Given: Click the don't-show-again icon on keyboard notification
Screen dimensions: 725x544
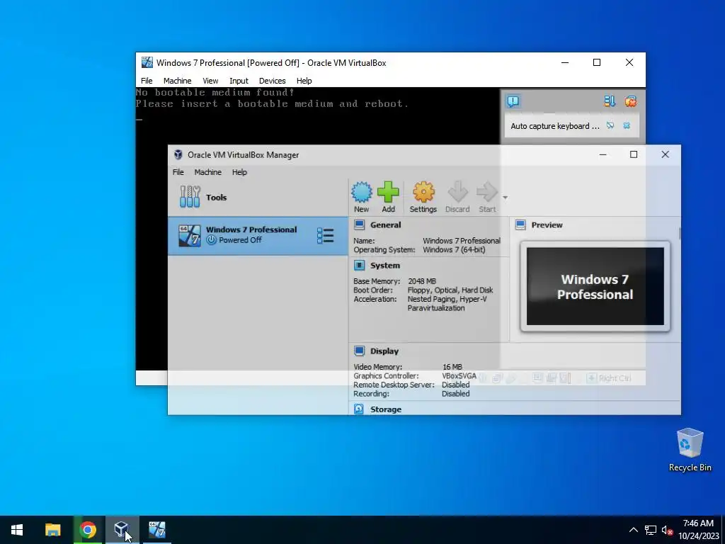Looking at the screenshot, I should pyautogui.click(x=610, y=125).
